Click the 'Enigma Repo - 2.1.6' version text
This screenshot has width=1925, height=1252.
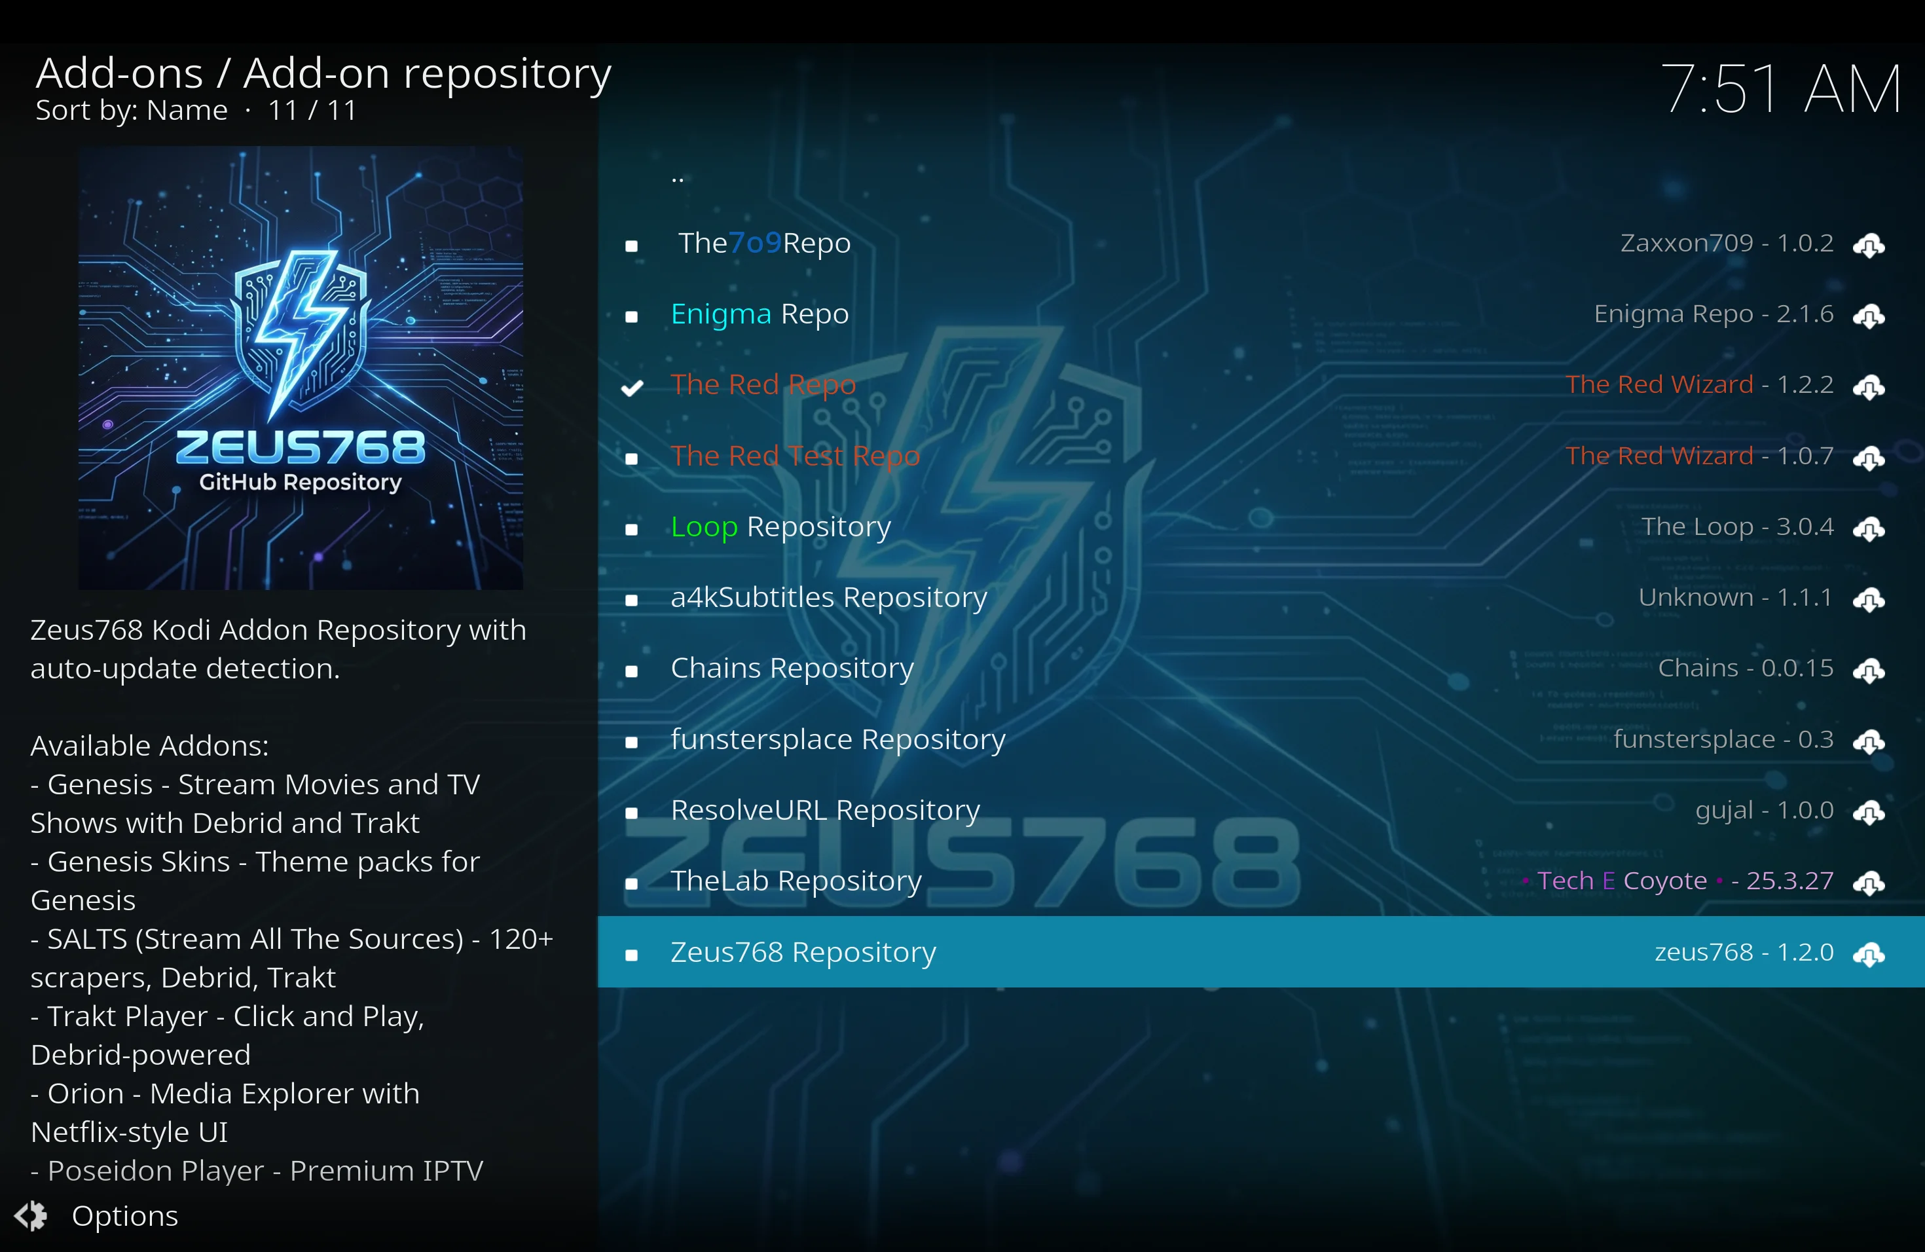(1713, 314)
